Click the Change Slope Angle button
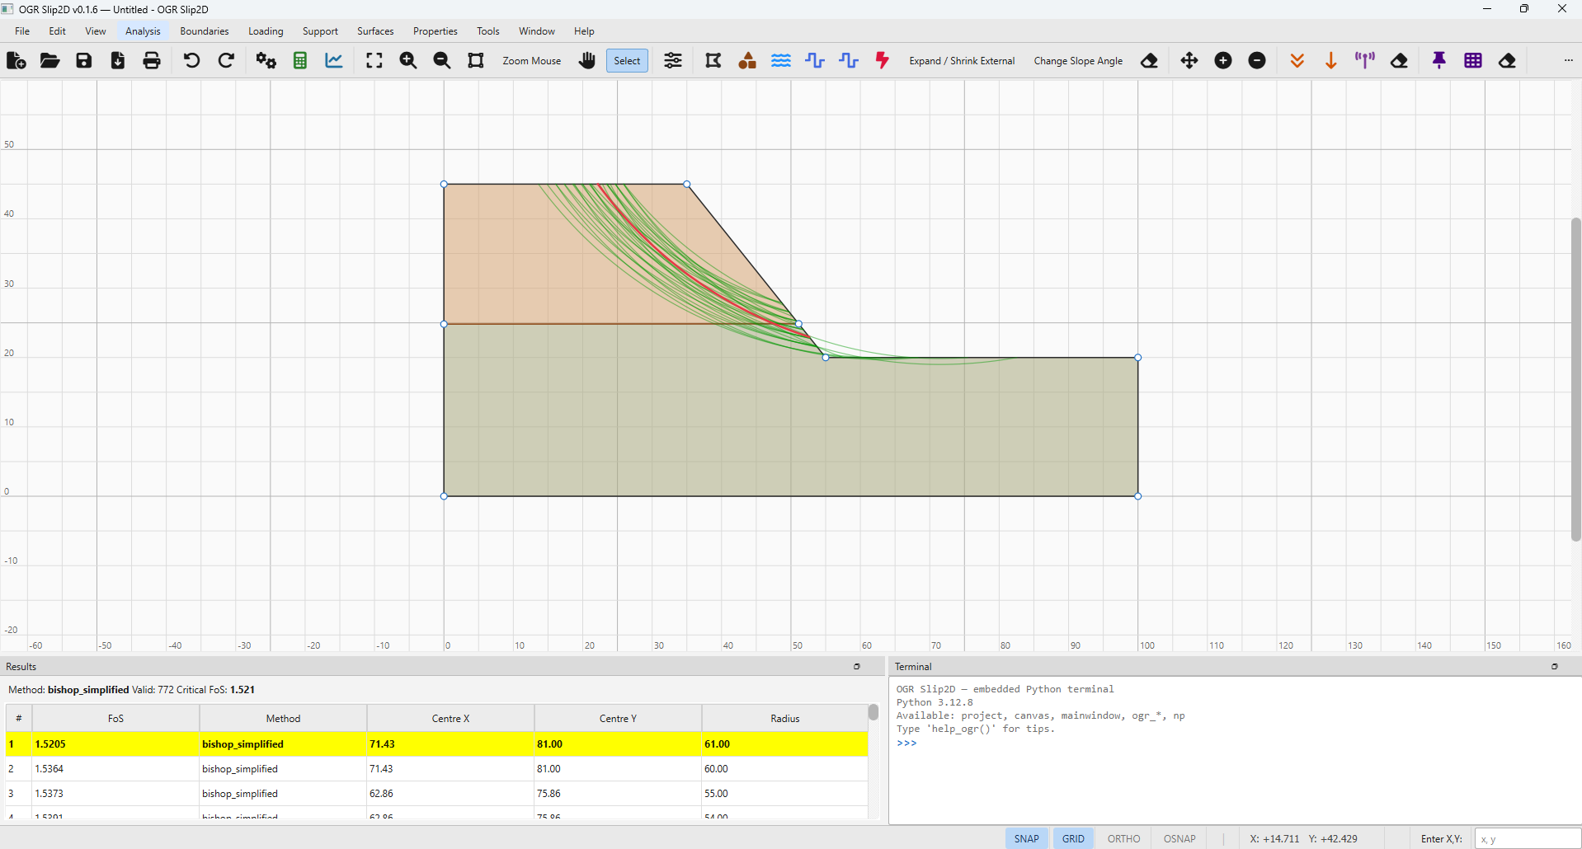This screenshot has height=849, width=1582. (1078, 60)
